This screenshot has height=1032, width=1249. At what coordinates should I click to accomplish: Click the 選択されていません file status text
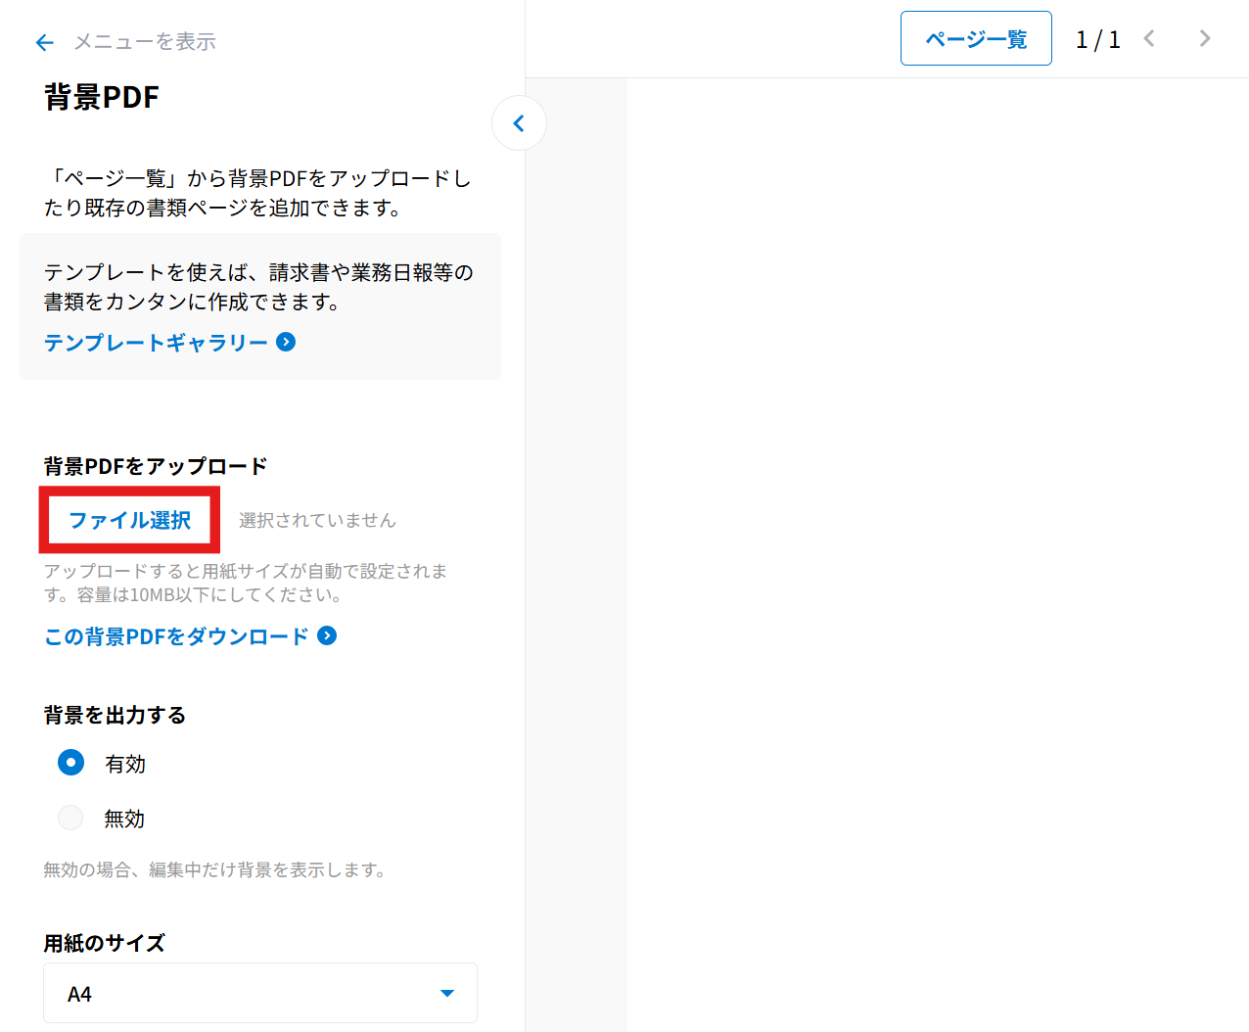point(317,521)
